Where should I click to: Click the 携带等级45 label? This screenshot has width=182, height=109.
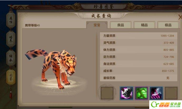(x=32, y=25)
